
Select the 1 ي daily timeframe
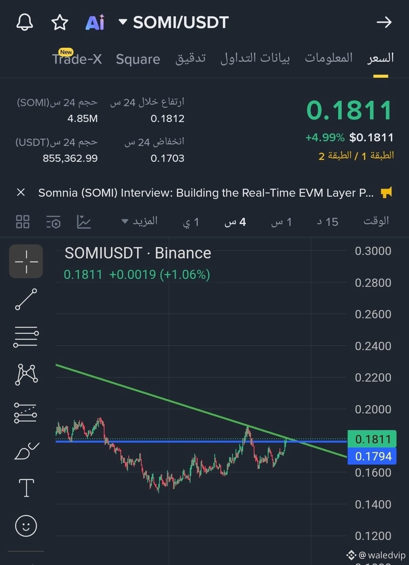pyautogui.click(x=191, y=222)
